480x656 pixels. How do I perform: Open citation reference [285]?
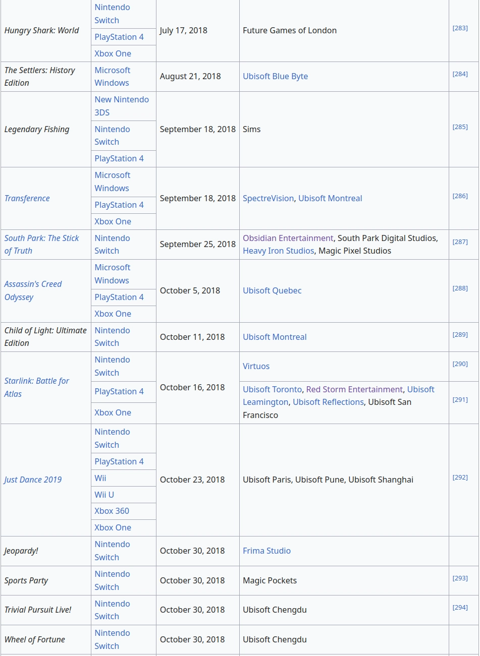pos(460,127)
